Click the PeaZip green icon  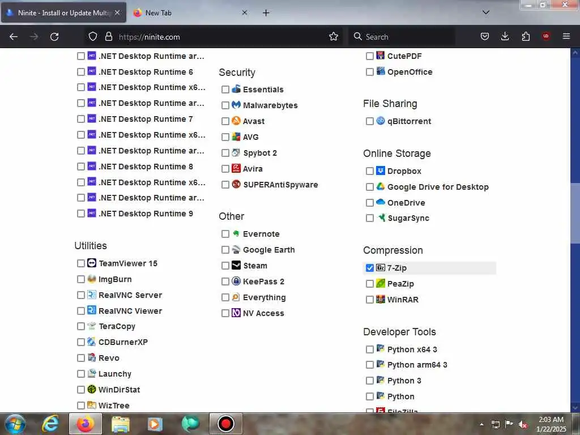(381, 283)
